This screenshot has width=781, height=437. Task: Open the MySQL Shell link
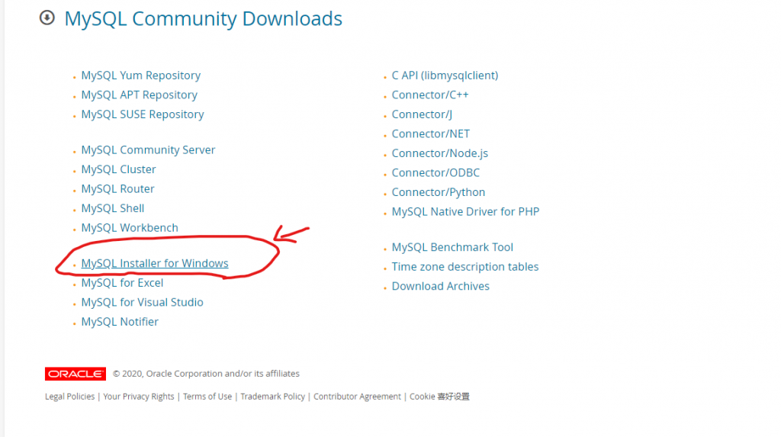point(113,208)
